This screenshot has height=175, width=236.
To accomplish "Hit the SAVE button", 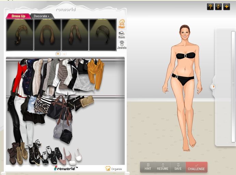I will pyautogui.click(x=178, y=167).
